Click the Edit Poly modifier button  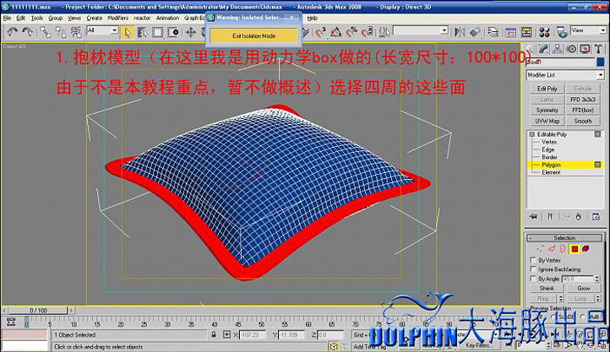pyautogui.click(x=547, y=89)
